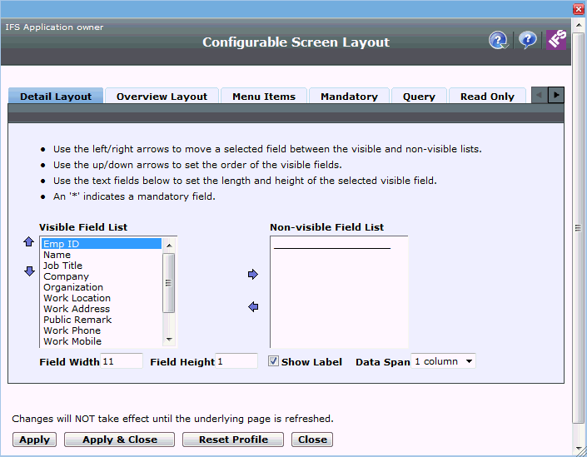Move selected field down with down arrow

(x=28, y=271)
